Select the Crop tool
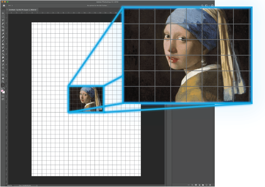Viewport: 265px width, 187px height. click(x=3, y=27)
